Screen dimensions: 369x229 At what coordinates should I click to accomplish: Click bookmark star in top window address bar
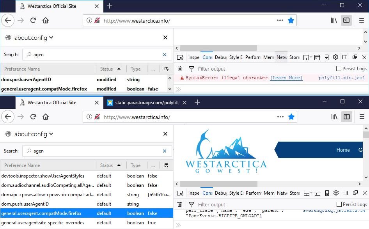click(x=291, y=20)
